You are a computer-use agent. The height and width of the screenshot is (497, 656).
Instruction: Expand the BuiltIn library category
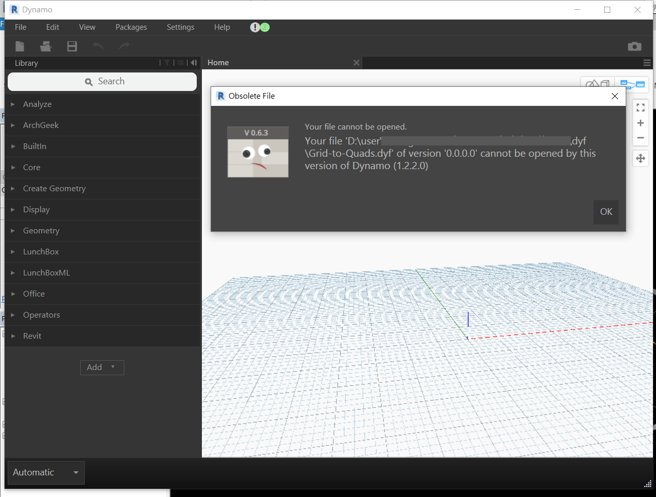tap(103, 146)
